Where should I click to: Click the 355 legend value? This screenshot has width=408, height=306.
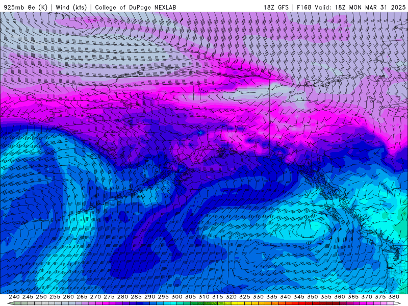(x=326, y=297)
